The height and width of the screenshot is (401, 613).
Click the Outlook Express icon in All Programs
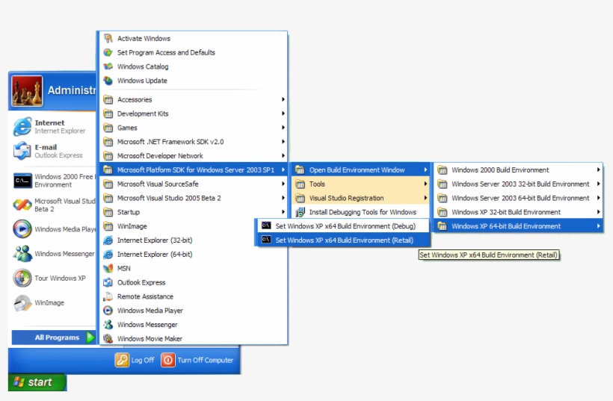tap(108, 282)
